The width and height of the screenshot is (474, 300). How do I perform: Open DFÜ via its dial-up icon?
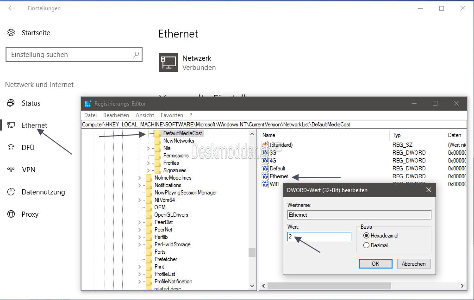pyautogui.click(x=11, y=147)
